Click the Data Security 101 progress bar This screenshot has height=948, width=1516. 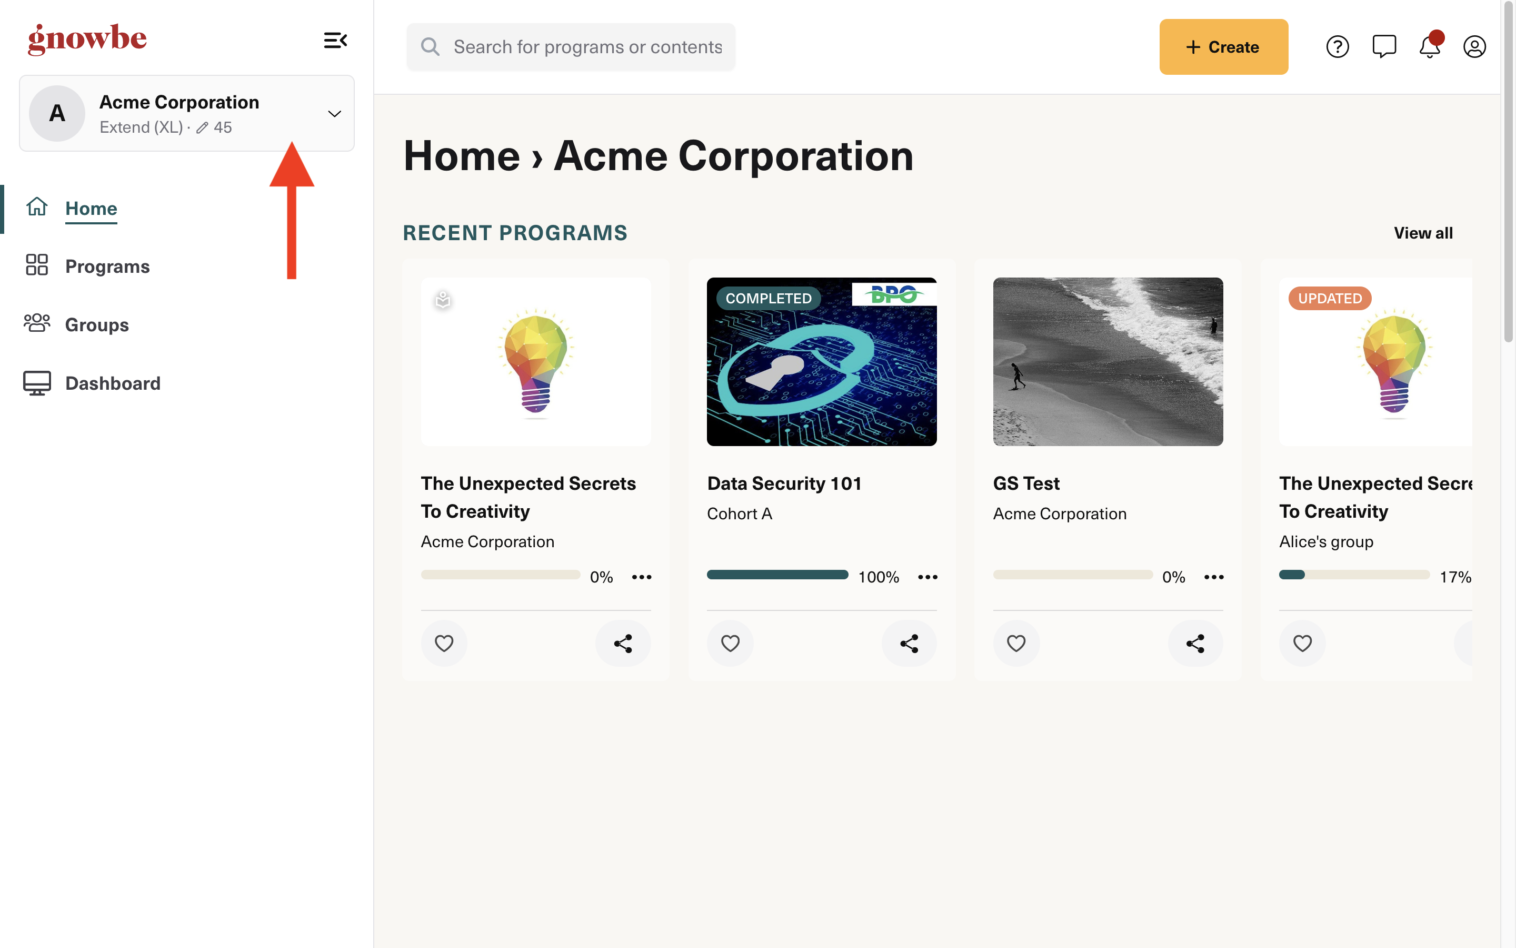tap(777, 575)
